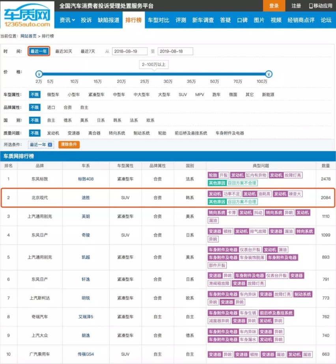Viewport: 336px width, 364px height.
Task: Open the 答疑 nav item
Action: coord(226,20)
